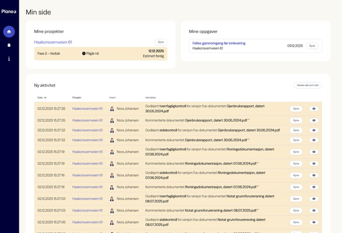Mark the 15:27:19 Kommenterte Rivningsdokumentasjon row as seen
Viewport: 342px width, 233px height.
tap(313, 164)
